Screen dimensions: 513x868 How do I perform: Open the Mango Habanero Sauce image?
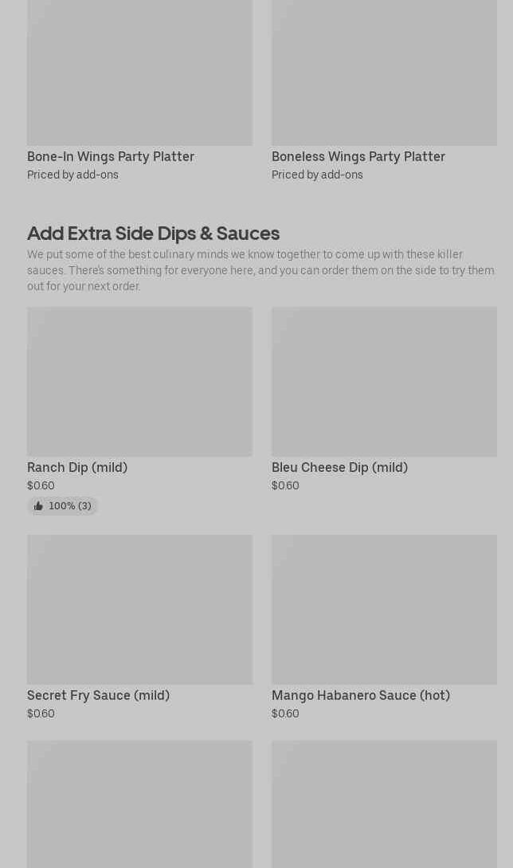point(384,610)
